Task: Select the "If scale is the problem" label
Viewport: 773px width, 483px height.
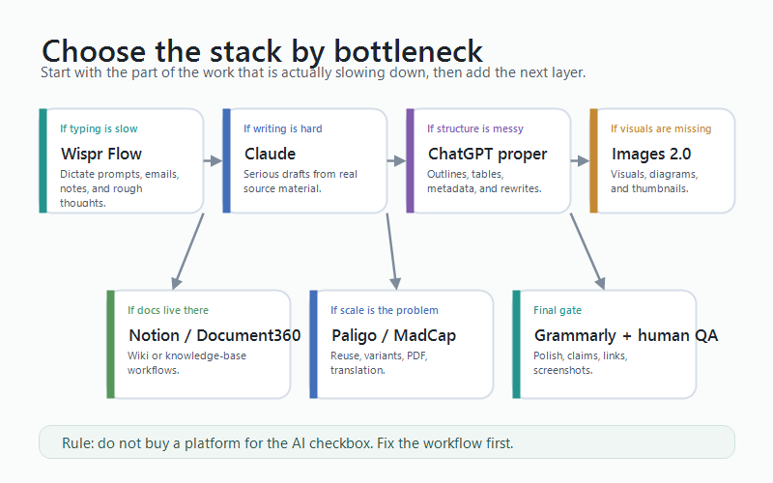Action: point(384,310)
